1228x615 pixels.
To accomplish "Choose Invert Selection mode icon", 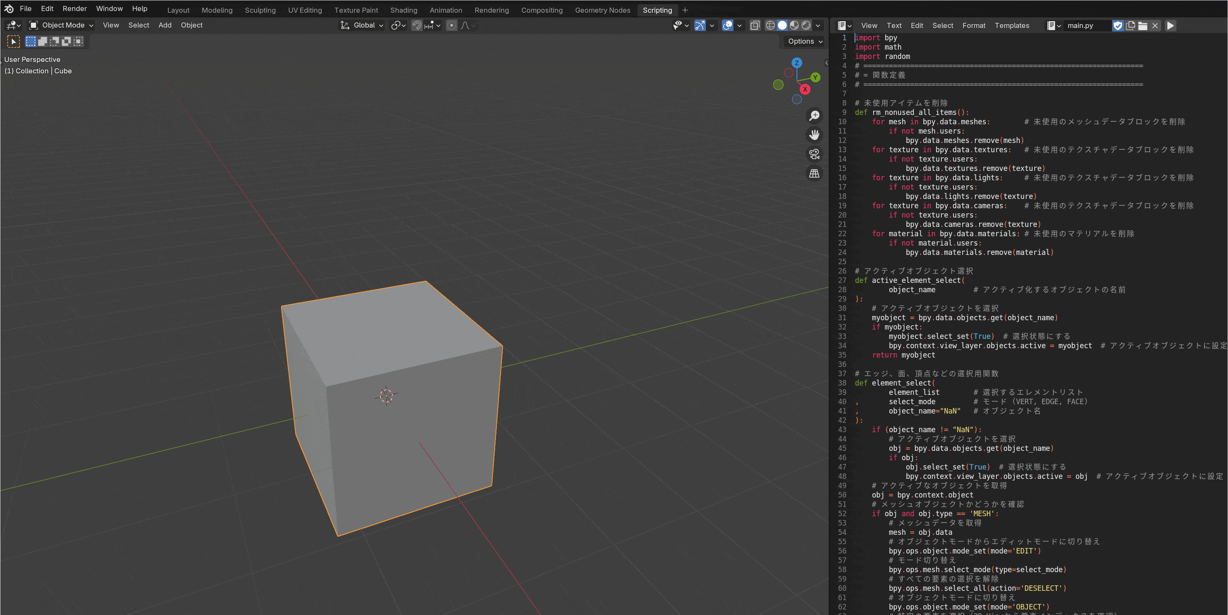I will pyautogui.click(x=66, y=42).
